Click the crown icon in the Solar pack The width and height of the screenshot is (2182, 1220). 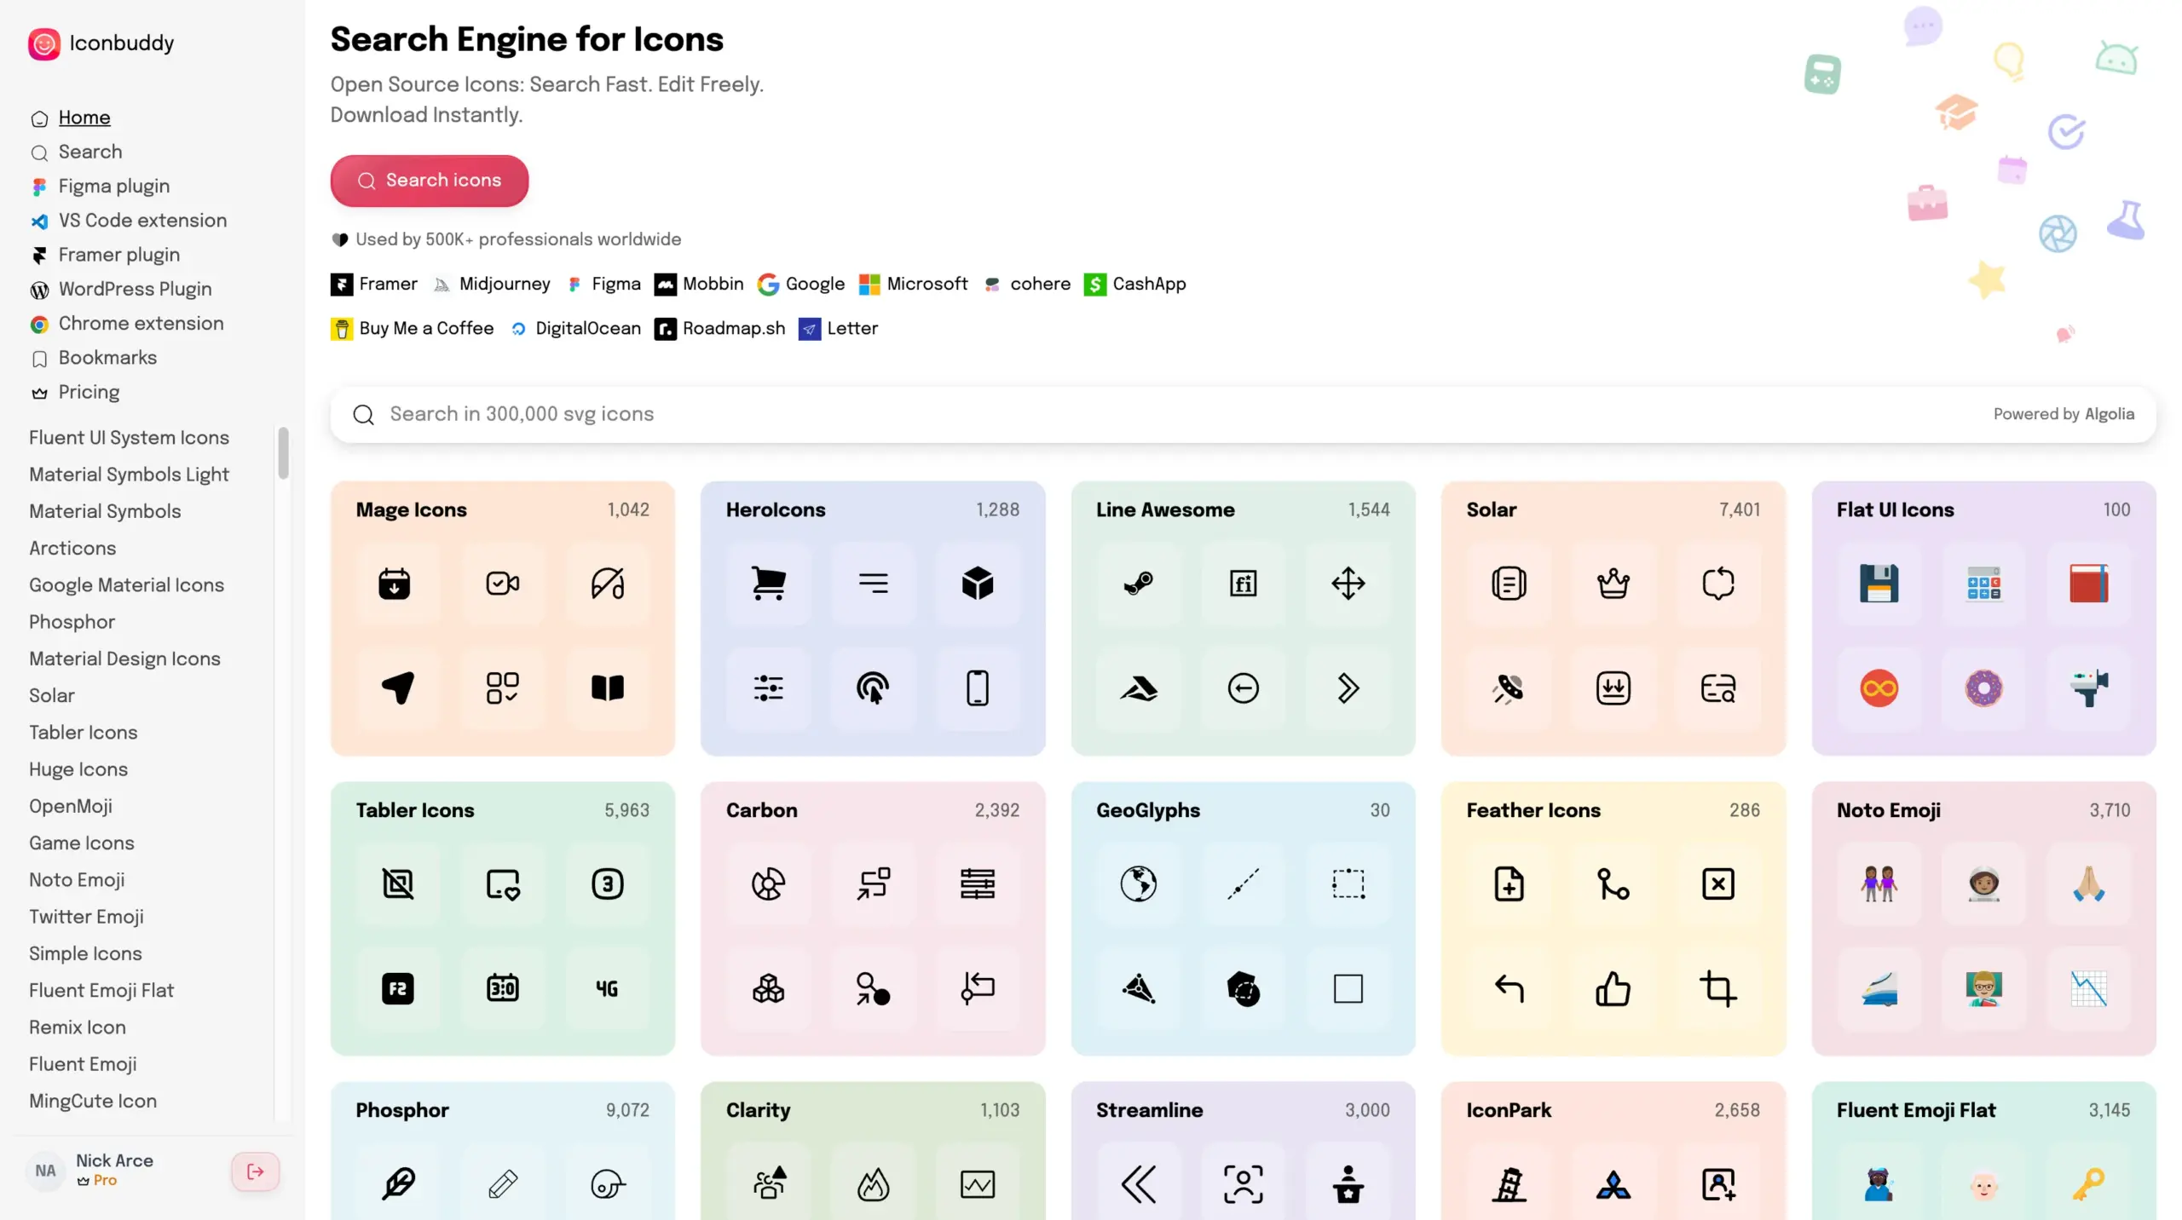pyautogui.click(x=1613, y=584)
